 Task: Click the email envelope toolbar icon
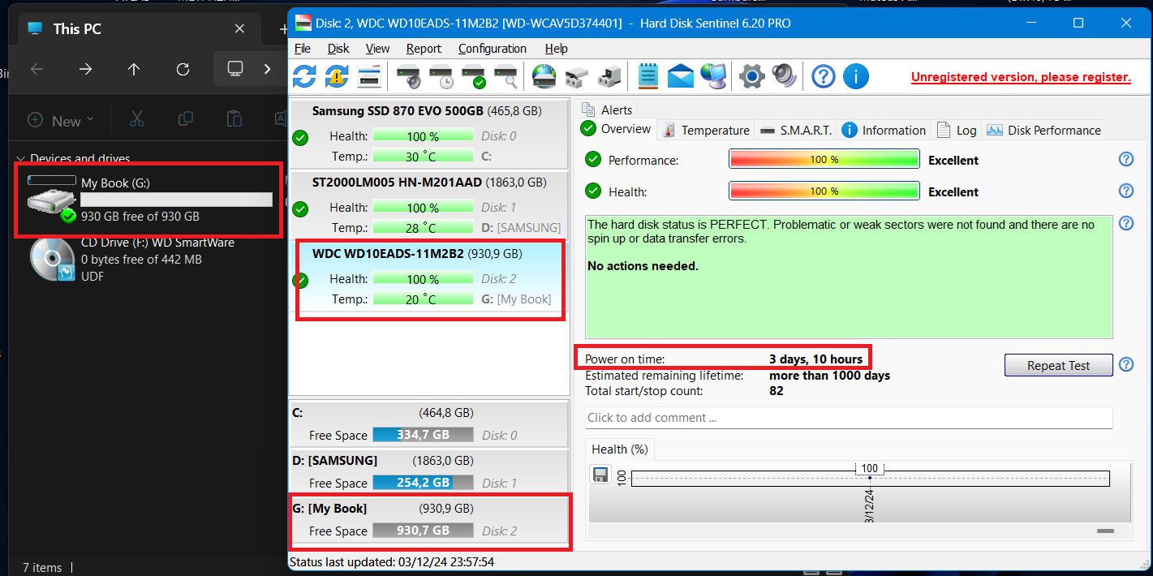pyautogui.click(x=680, y=77)
